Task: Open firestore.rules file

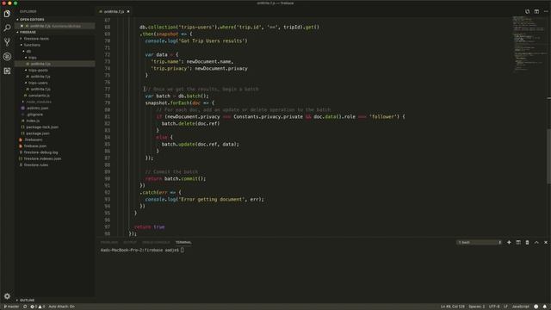Action: point(36,165)
